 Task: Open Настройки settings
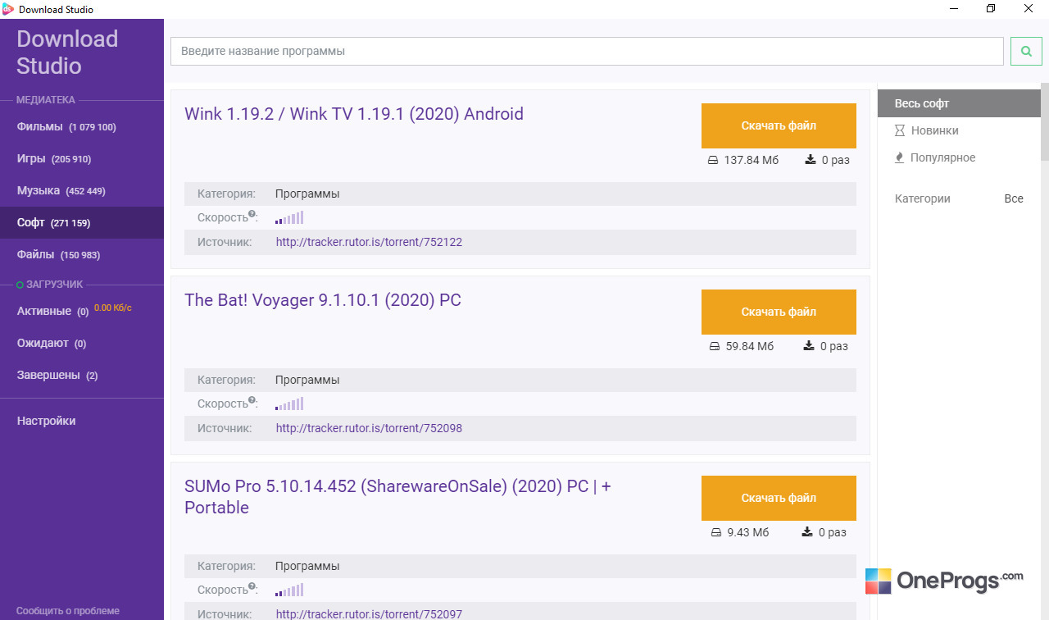(82, 421)
